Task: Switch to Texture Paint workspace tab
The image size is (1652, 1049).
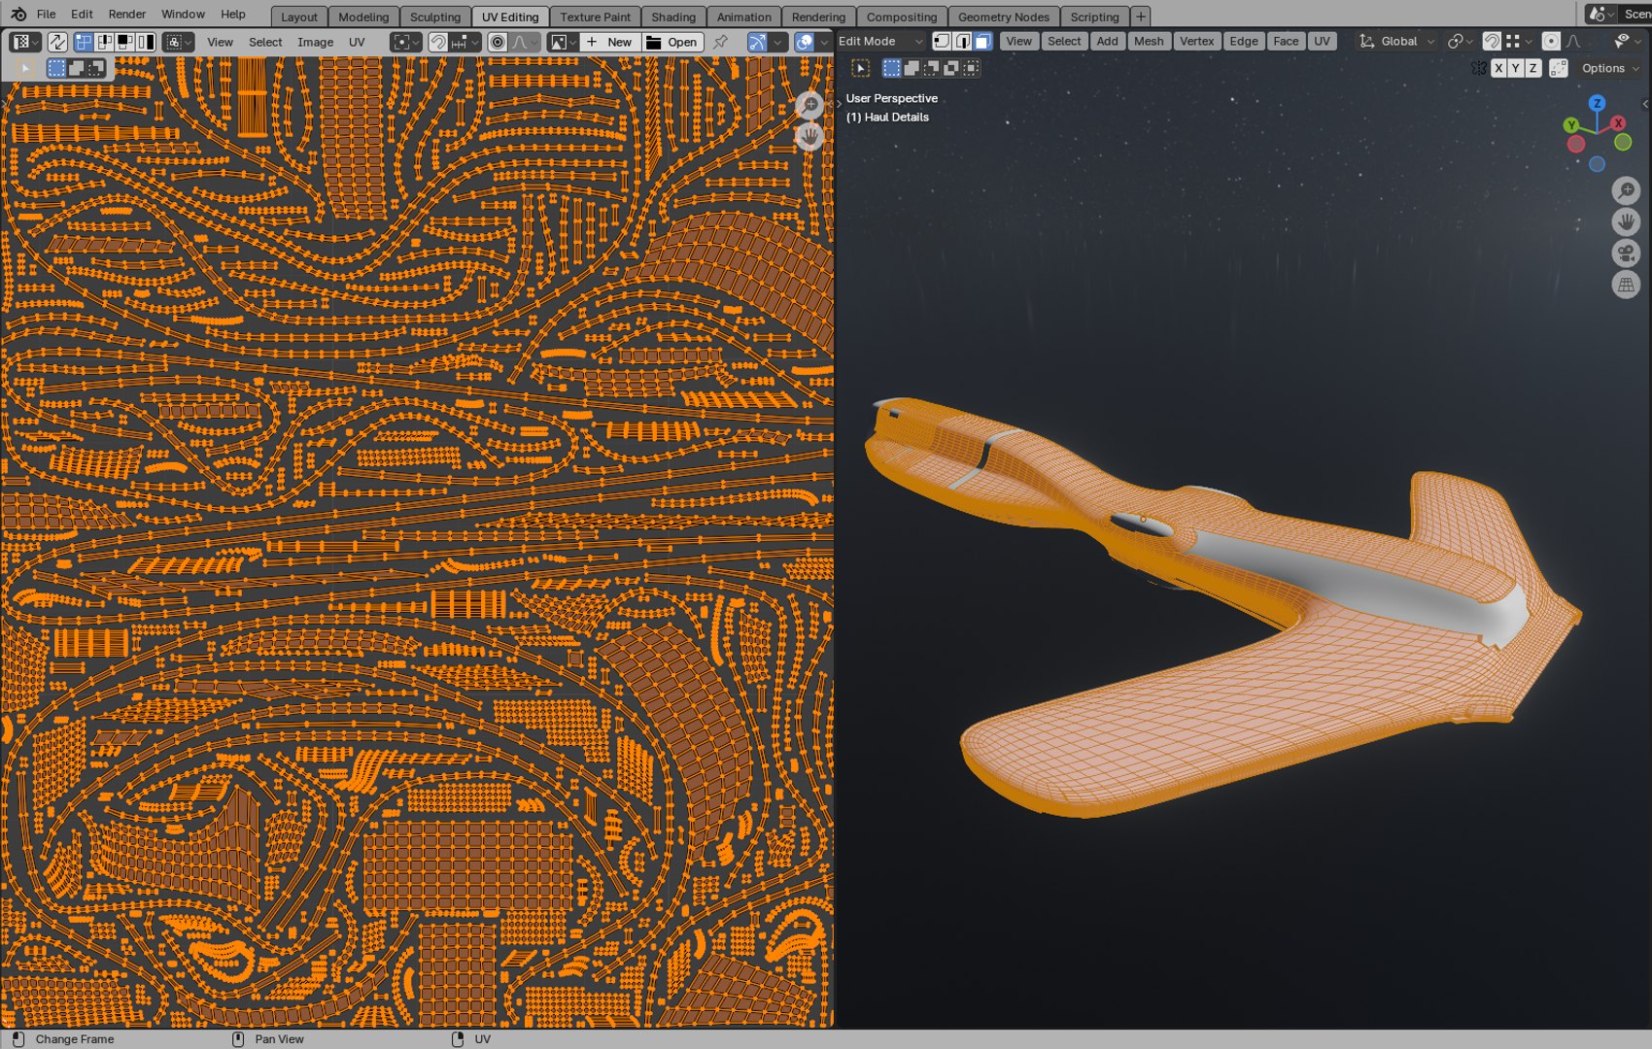Action: point(595,17)
